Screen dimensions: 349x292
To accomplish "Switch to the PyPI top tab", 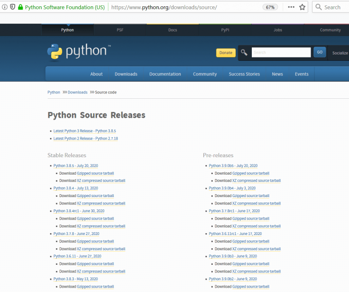I will pos(225,30).
